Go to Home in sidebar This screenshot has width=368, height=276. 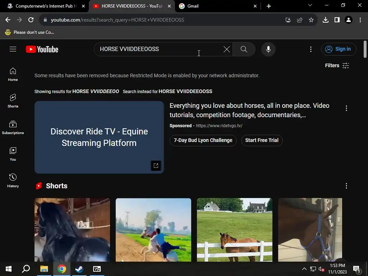click(13, 74)
